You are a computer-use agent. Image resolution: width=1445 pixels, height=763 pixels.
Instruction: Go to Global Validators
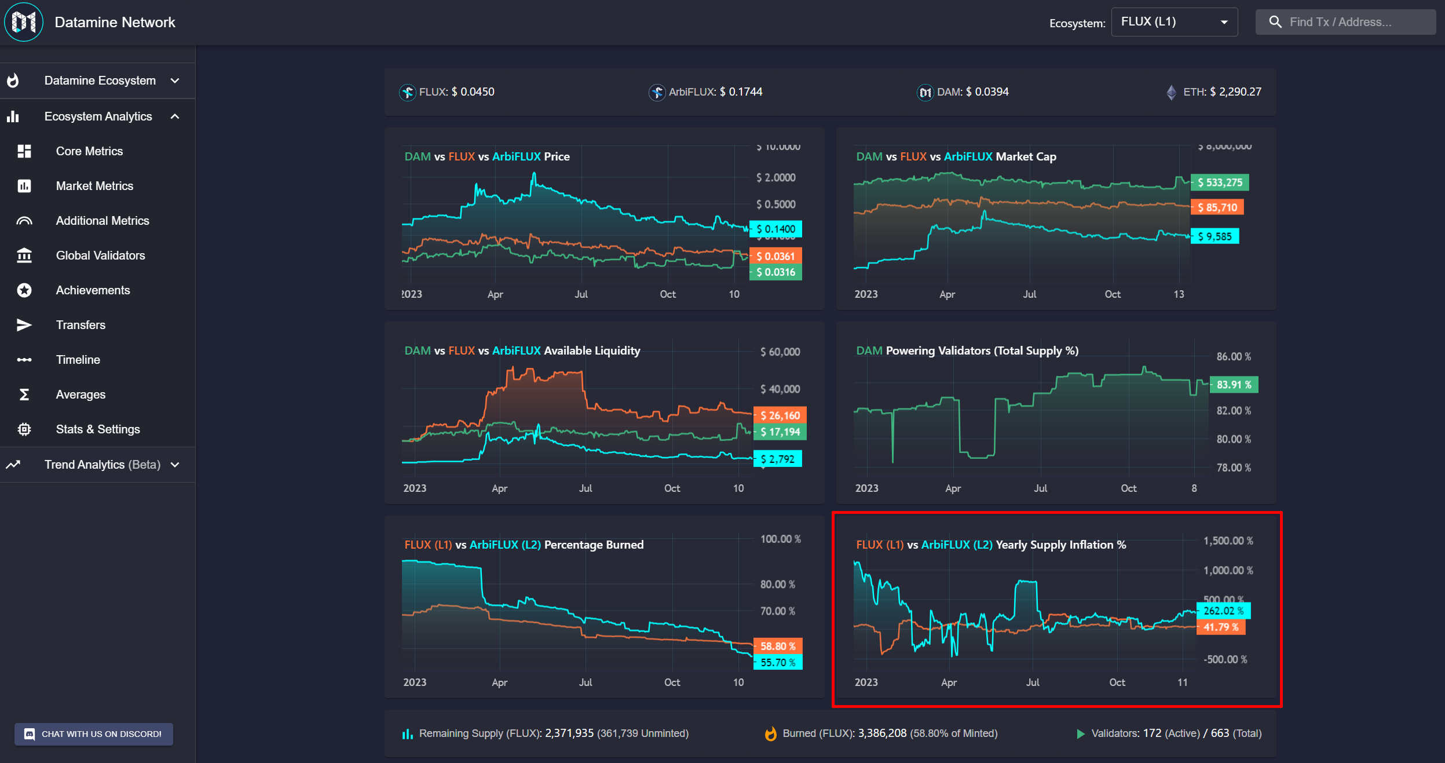pyautogui.click(x=97, y=255)
